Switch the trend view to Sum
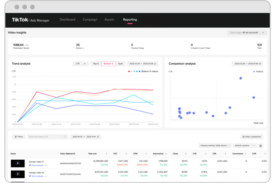Viewport: 275px width, 183px height. click(120, 64)
